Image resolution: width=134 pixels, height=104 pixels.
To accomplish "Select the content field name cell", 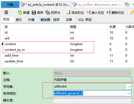I will point(37,44).
